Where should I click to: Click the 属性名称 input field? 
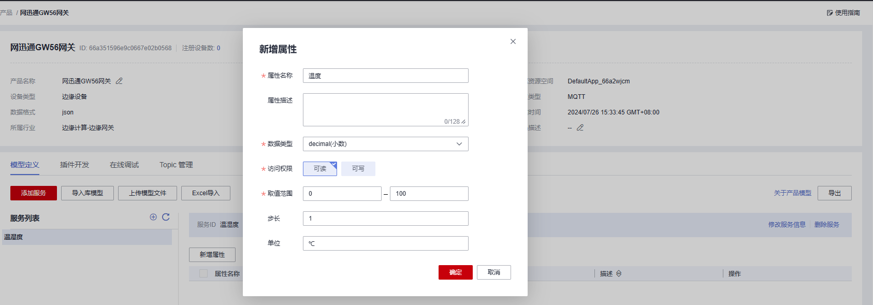[x=385, y=76]
